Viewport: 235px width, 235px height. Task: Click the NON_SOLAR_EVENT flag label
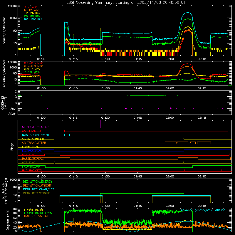click(x=36, y=135)
